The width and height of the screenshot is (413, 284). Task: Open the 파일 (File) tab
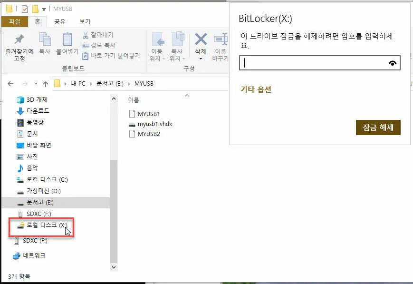point(15,21)
